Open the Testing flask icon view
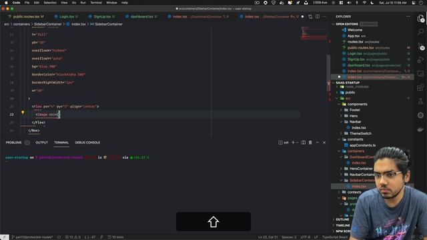 coord(420,101)
